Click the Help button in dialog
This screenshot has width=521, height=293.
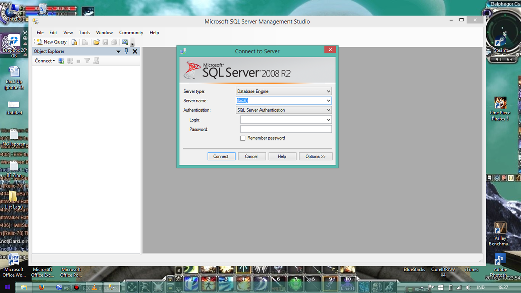(282, 157)
